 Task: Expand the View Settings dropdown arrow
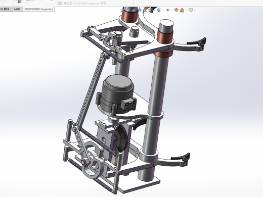coord(195,10)
